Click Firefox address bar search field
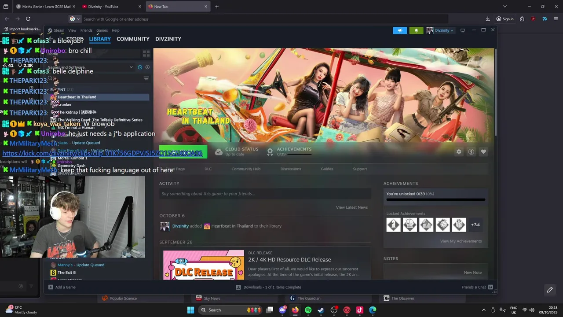563x317 pixels. (260, 19)
